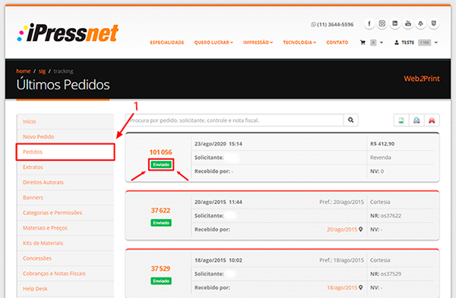456x298 pixels.
Task: Click the Enviado badge on order 37 529
Action: pyautogui.click(x=161, y=281)
